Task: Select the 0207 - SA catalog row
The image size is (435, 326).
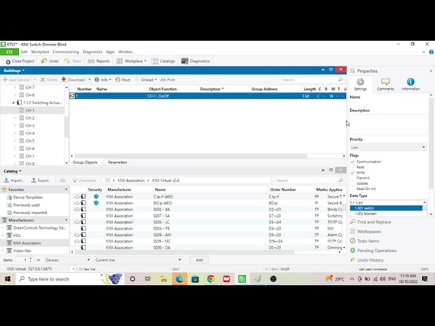Action: pos(207,216)
